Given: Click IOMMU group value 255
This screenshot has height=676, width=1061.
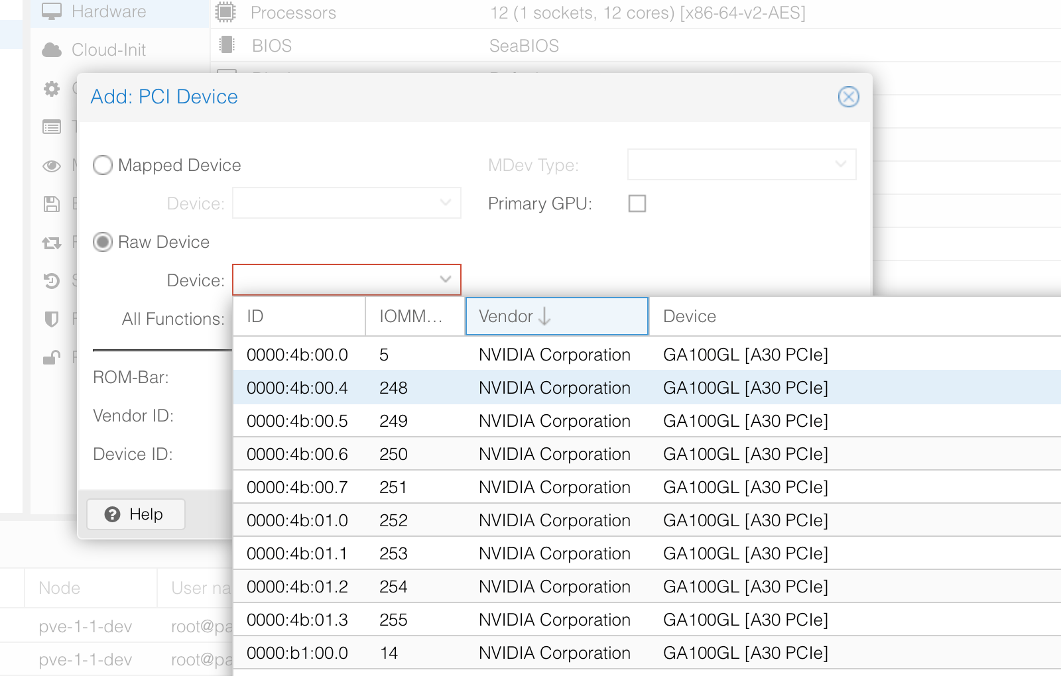Looking at the screenshot, I should 393,620.
